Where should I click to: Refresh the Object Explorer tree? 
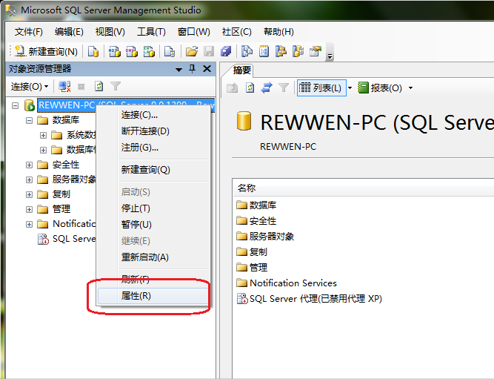point(99,87)
